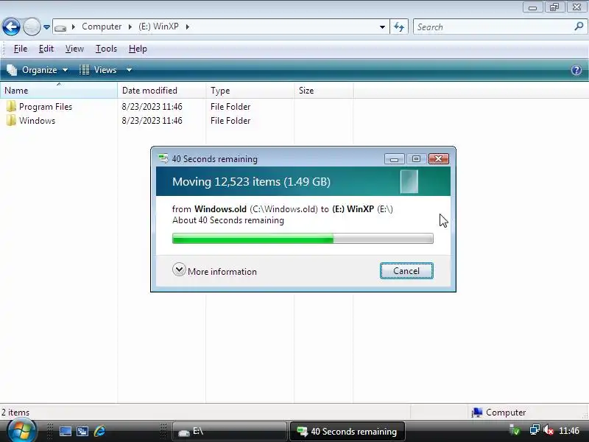Focus the Search input field

point(493,27)
